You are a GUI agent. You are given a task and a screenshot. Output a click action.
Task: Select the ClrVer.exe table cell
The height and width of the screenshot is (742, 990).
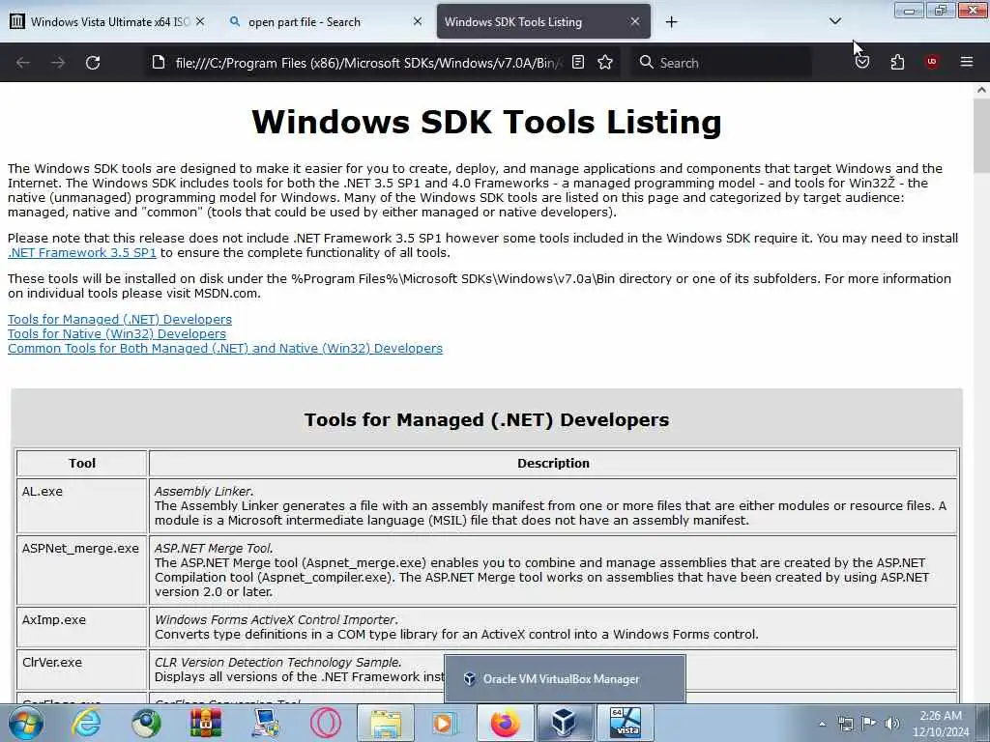82,670
